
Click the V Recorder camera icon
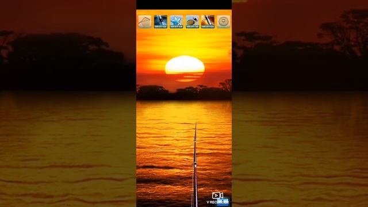(x=217, y=195)
